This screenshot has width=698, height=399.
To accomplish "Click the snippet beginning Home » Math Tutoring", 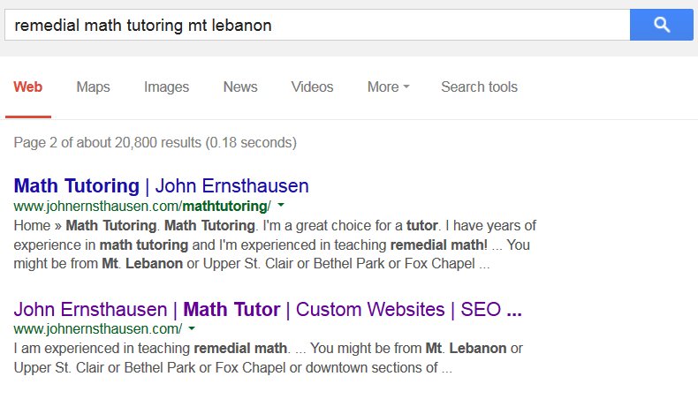I will pyautogui.click(x=275, y=245).
